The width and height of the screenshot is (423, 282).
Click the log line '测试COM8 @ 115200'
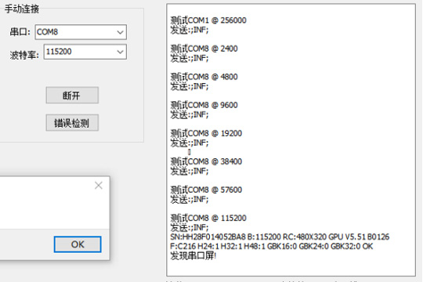tap(208, 218)
